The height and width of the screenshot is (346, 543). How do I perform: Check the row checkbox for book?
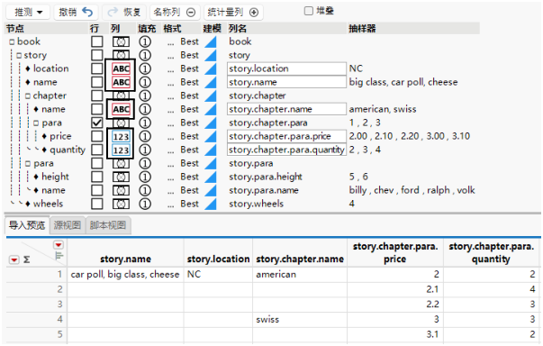(x=97, y=41)
